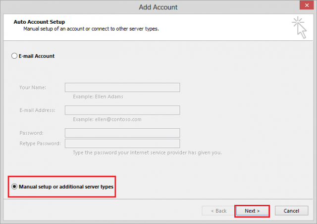
Task: Click the greyed-out Back button
Action: click(218, 211)
